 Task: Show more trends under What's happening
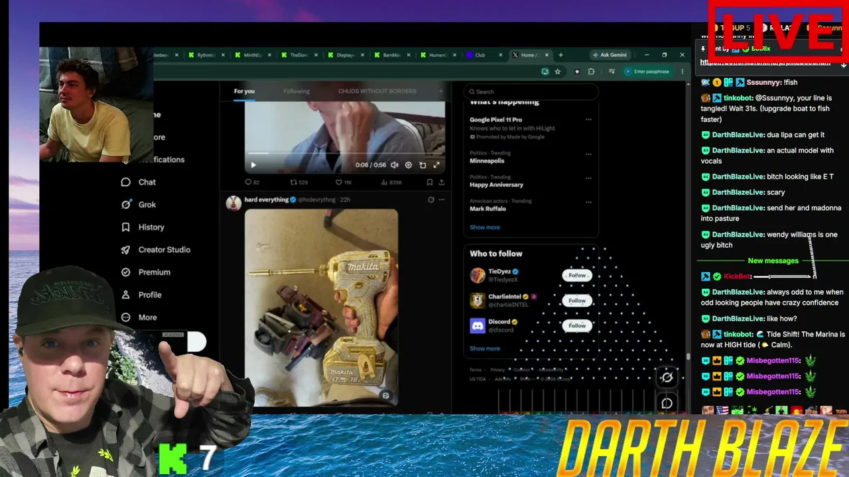[485, 227]
